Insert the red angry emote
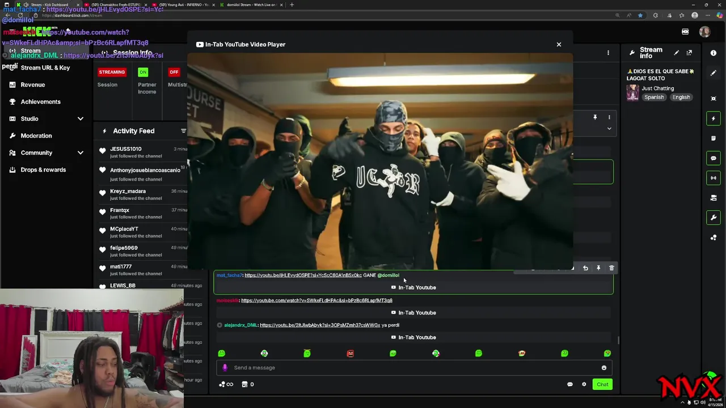 [x=350, y=353]
